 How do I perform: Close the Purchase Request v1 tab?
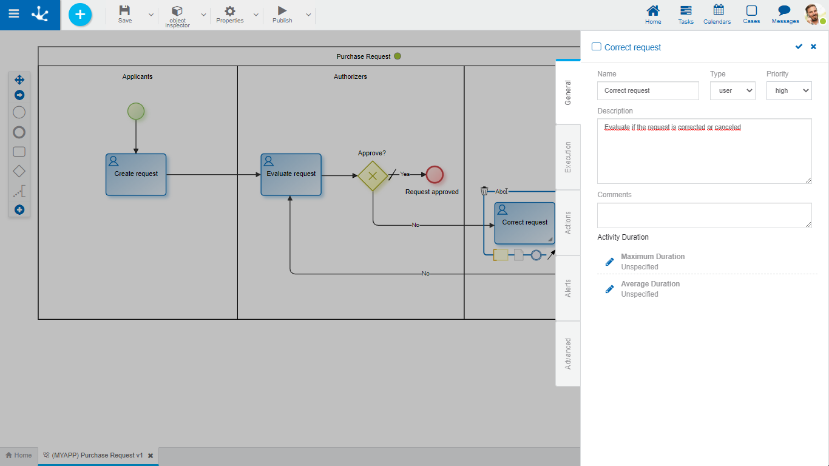click(151, 456)
